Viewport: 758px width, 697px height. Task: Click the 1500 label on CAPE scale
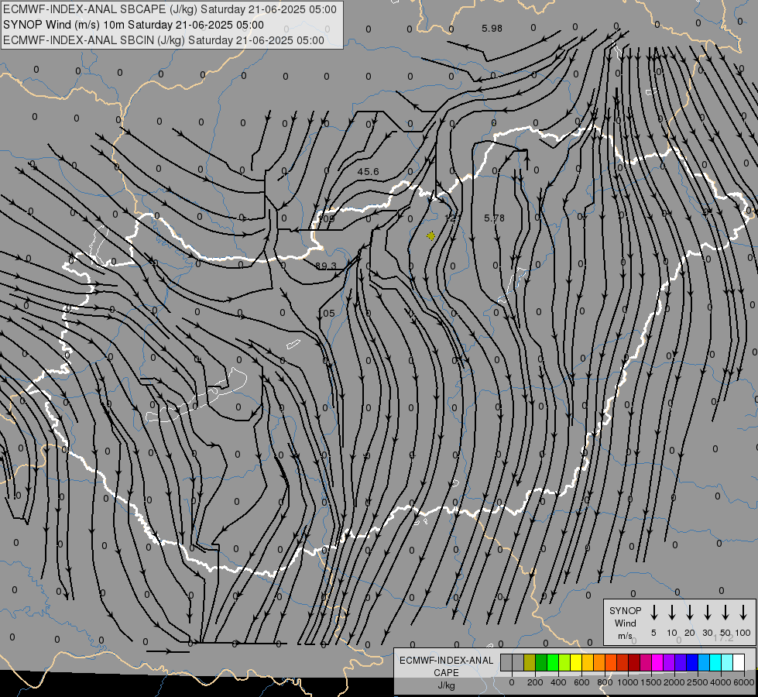(x=651, y=682)
